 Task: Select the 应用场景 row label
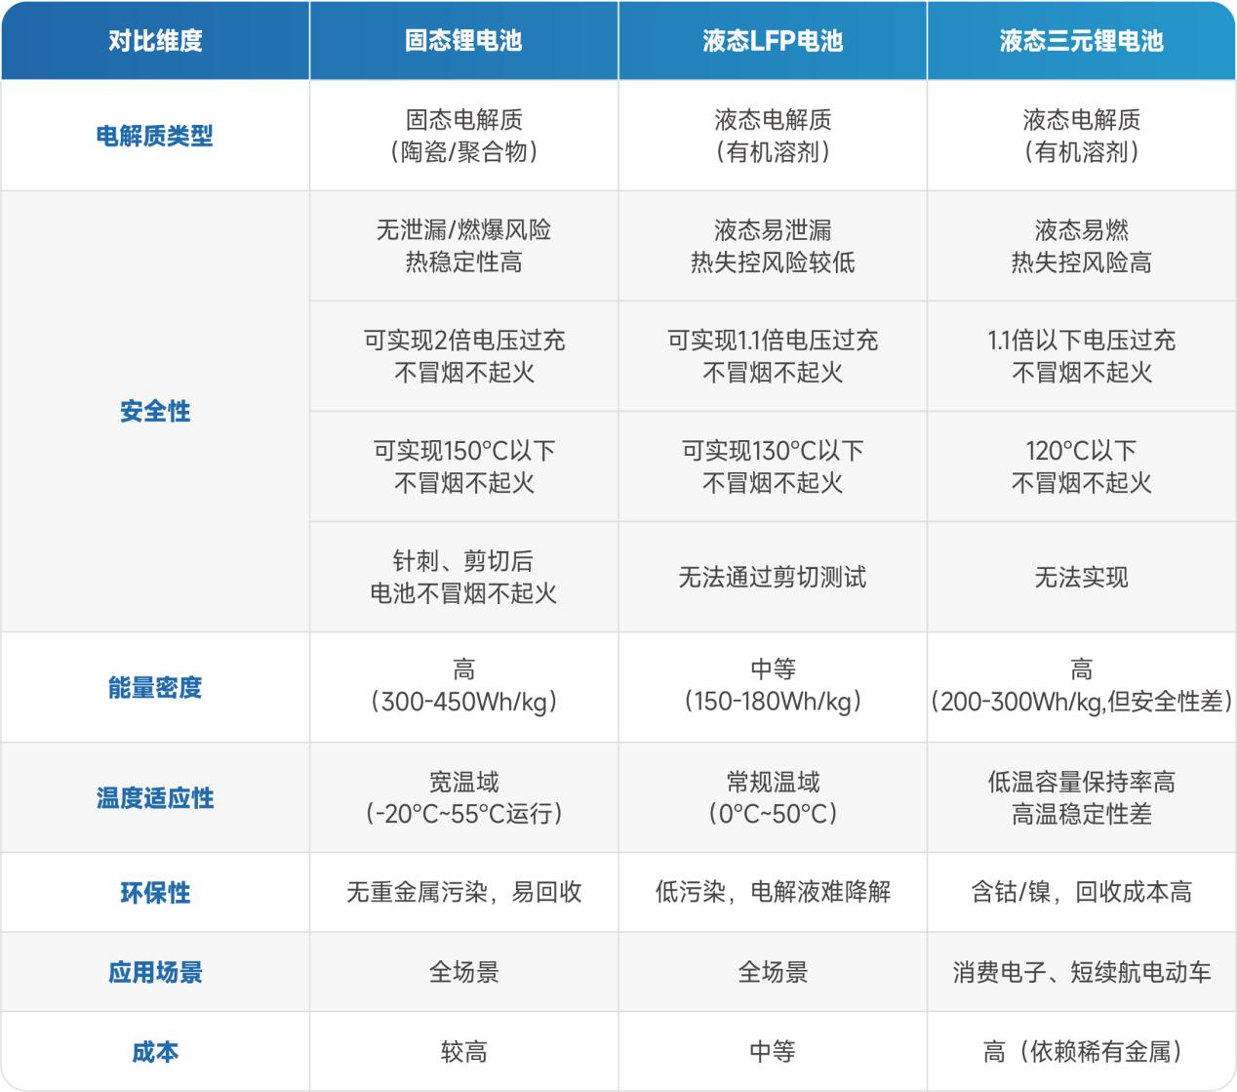(155, 972)
